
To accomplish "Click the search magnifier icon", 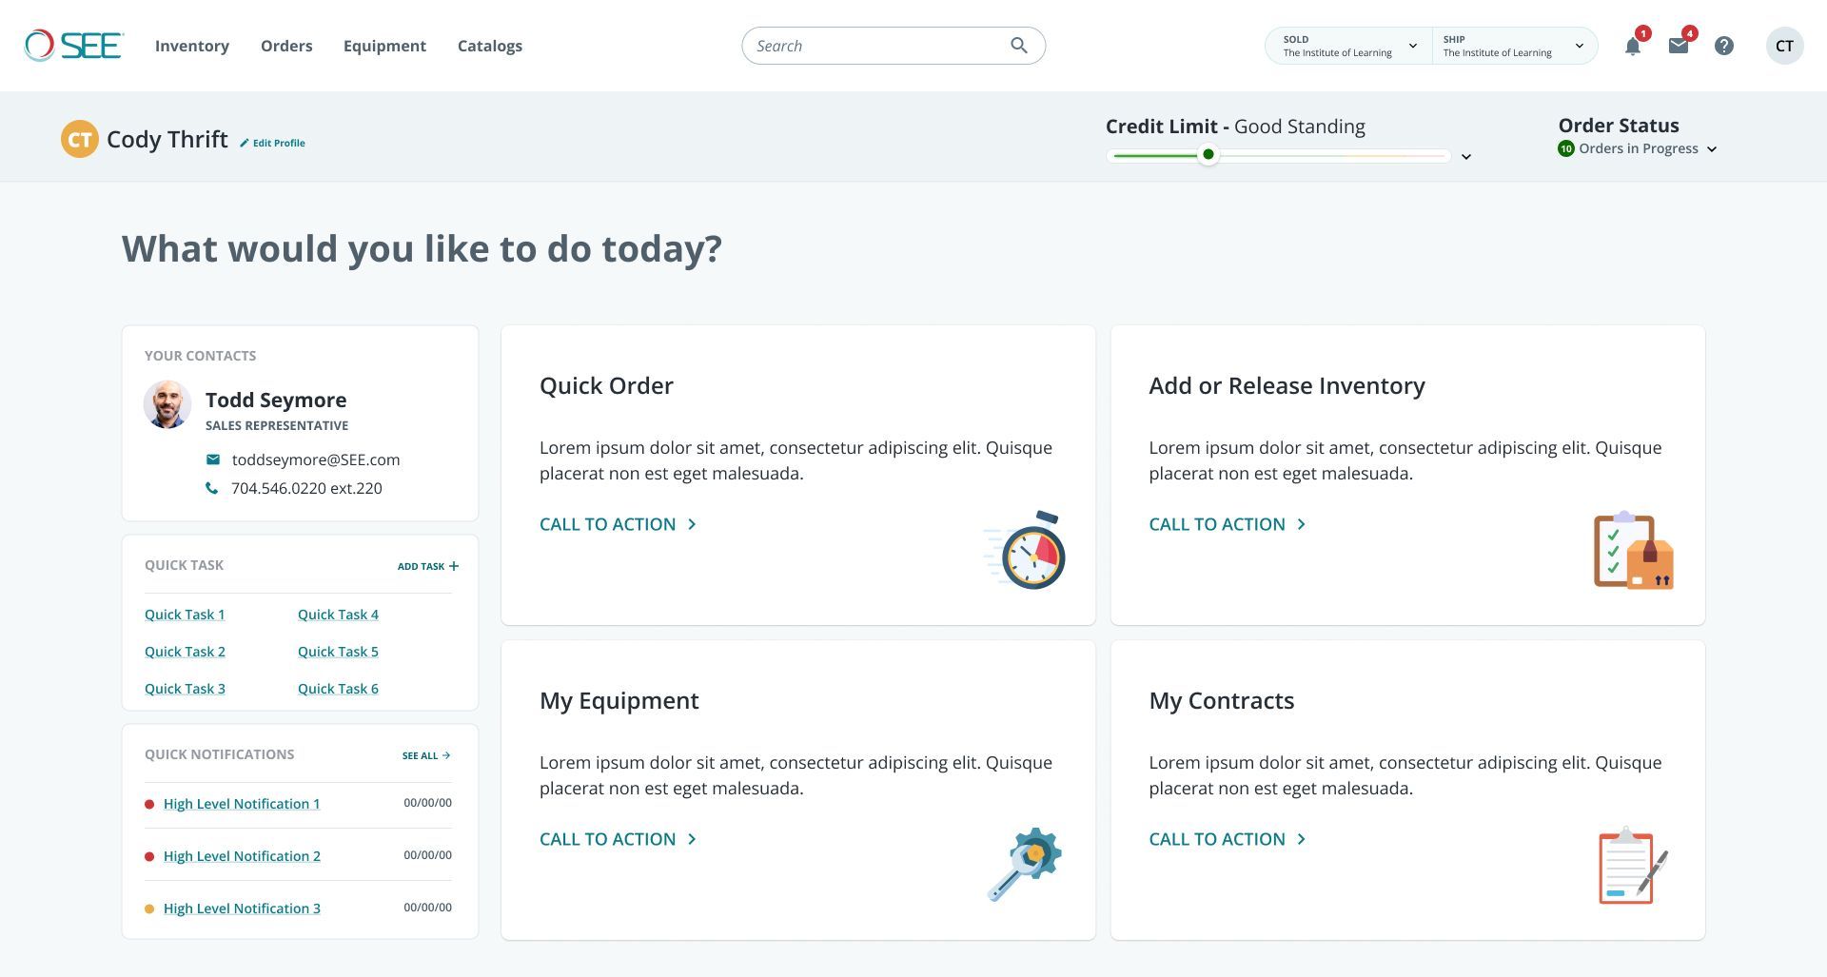I will coord(1019,46).
